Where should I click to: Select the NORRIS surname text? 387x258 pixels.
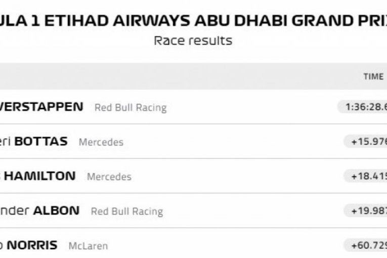[x=32, y=244]
